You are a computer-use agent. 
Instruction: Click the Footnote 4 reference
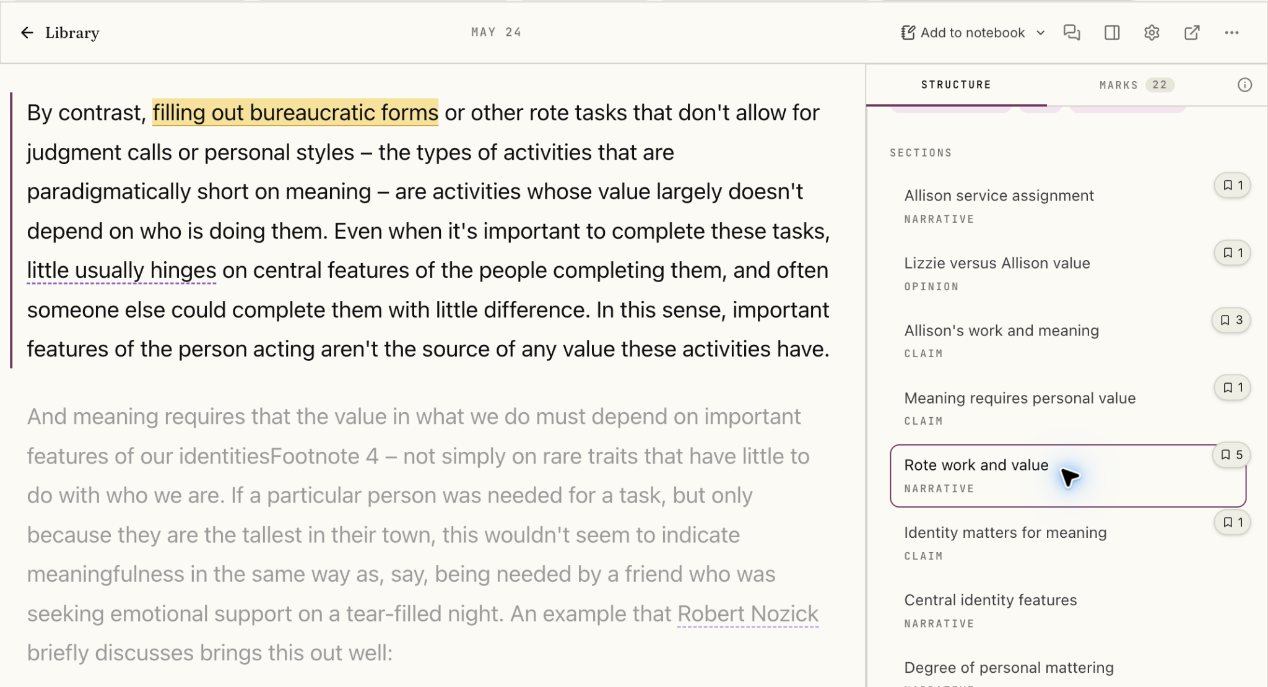coord(324,456)
